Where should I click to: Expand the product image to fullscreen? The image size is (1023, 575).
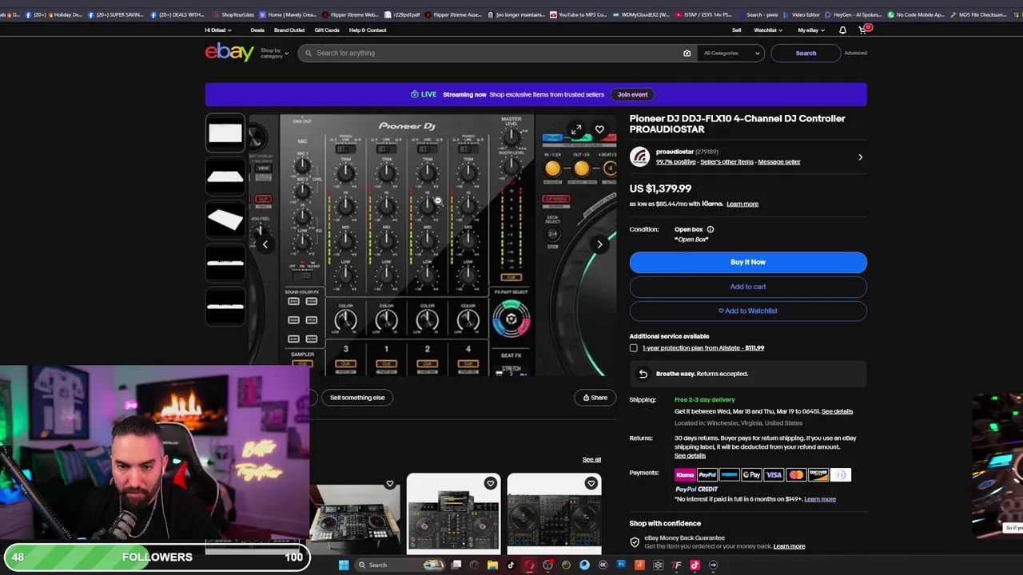pos(575,129)
